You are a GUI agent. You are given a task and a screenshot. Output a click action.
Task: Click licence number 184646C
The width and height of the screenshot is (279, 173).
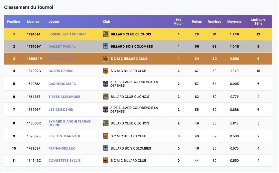(x=34, y=161)
